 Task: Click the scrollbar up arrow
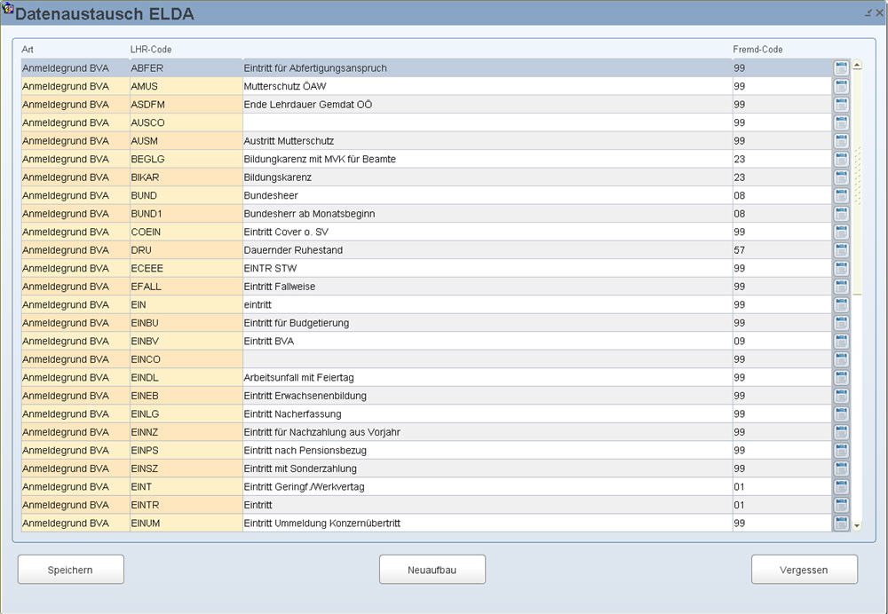[857, 65]
